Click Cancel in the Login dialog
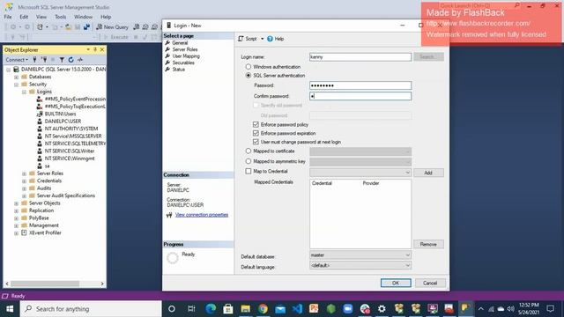Viewport: 564px width, 317px height. coord(430,283)
